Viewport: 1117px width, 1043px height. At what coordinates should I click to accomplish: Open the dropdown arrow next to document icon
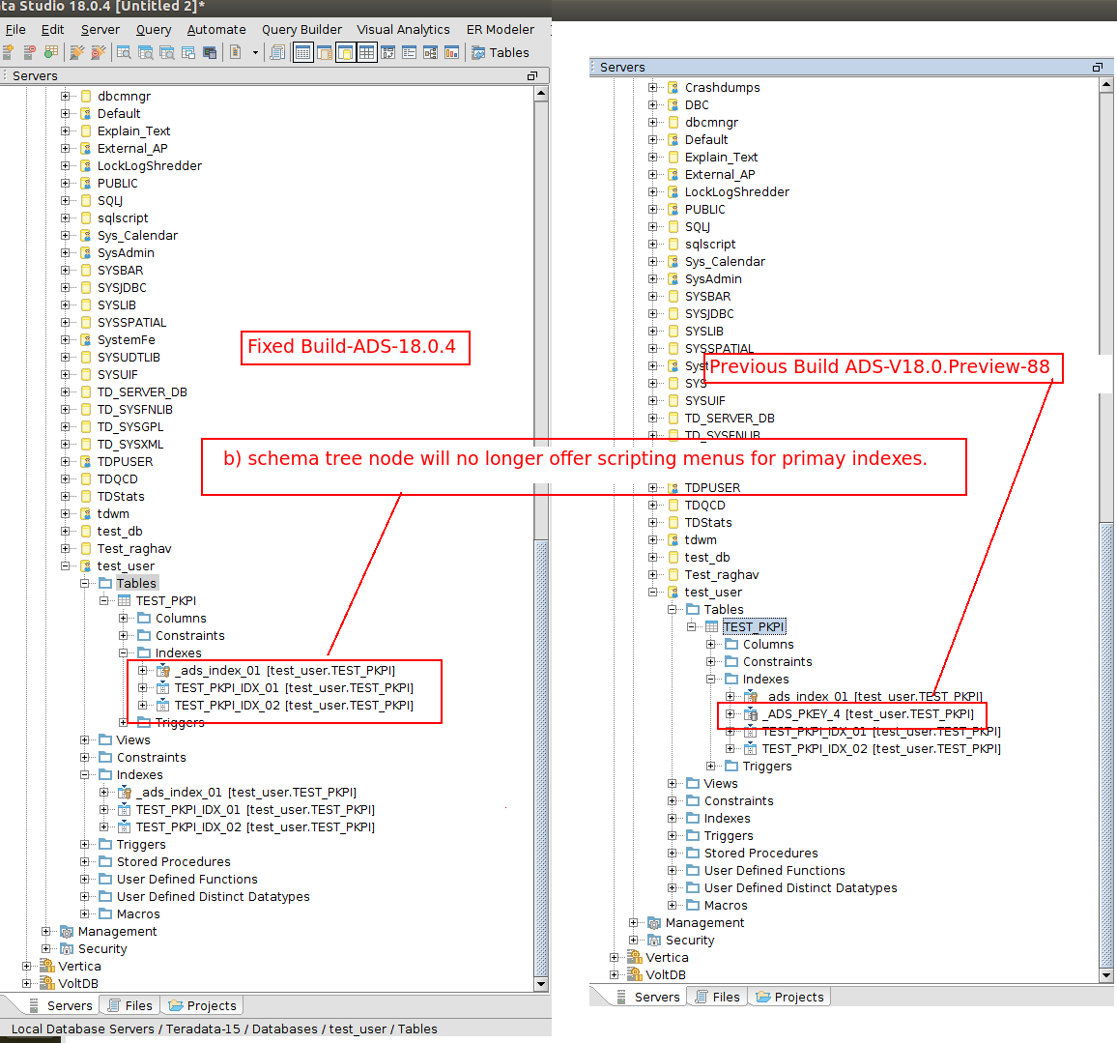[x=255, y=53]
